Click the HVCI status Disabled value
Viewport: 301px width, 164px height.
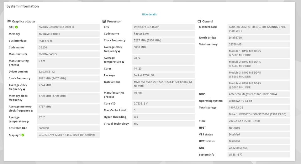(x=259, y=141)
